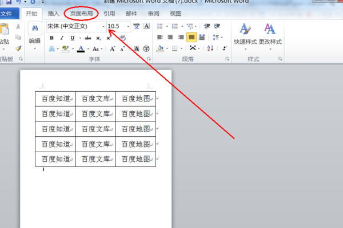Click the font color A with black bar
343x228 pixels.
click(81, 49)
